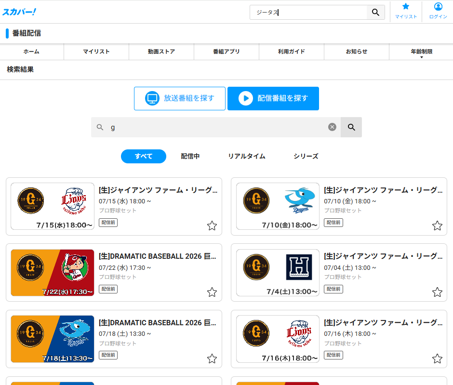Open the お知らせ menu item

click(x=357, y=52)
